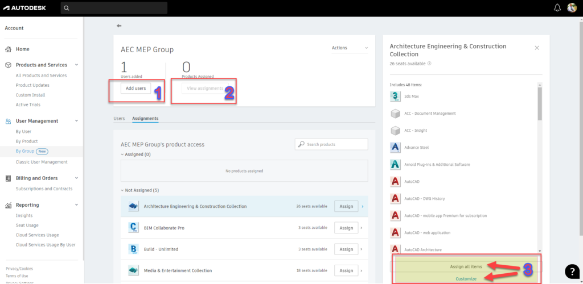Collapse the Not Assigned (5) group
Viewport: 583px width, 284px height.
point(122,190)
